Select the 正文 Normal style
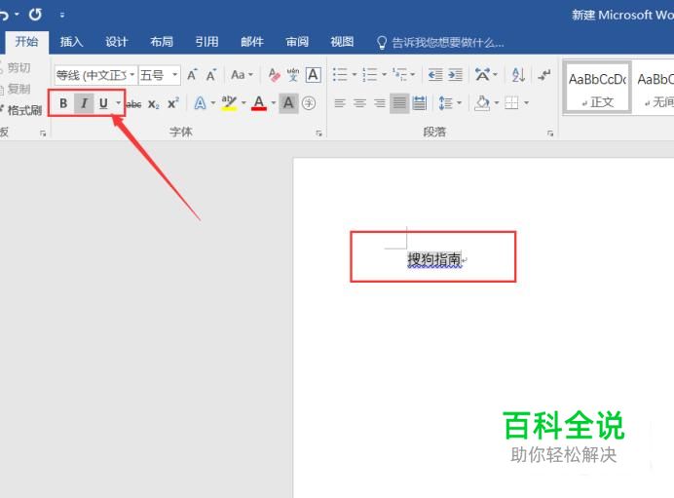Viewport: 674px width, 498px height. click(597, 88)
